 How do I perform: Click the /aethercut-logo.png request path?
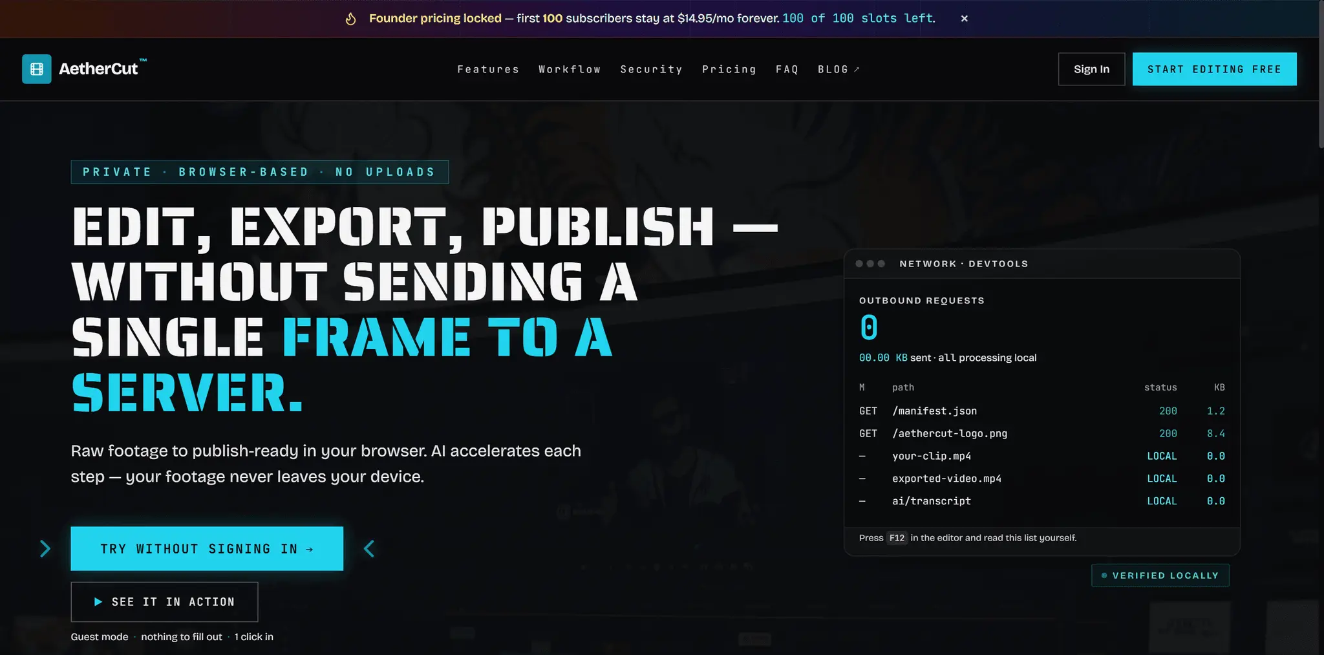tap(950, 433)
